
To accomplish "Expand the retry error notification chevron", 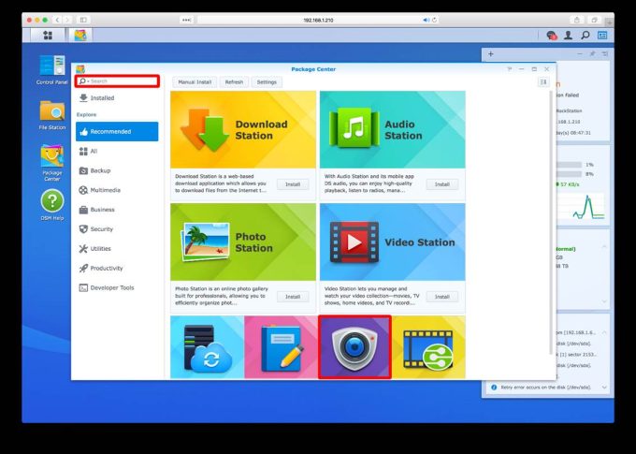I will pyautogui.click(x=604, y=387).
